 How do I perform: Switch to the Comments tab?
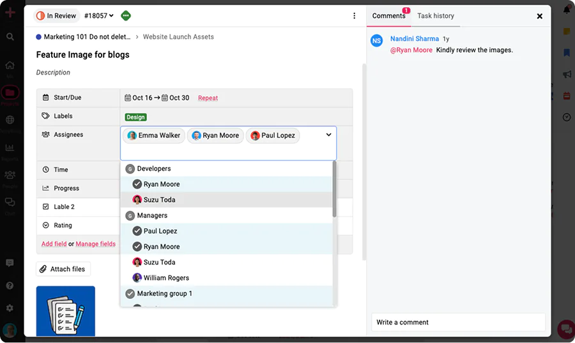pyautogui.click(x=388, y=16)
